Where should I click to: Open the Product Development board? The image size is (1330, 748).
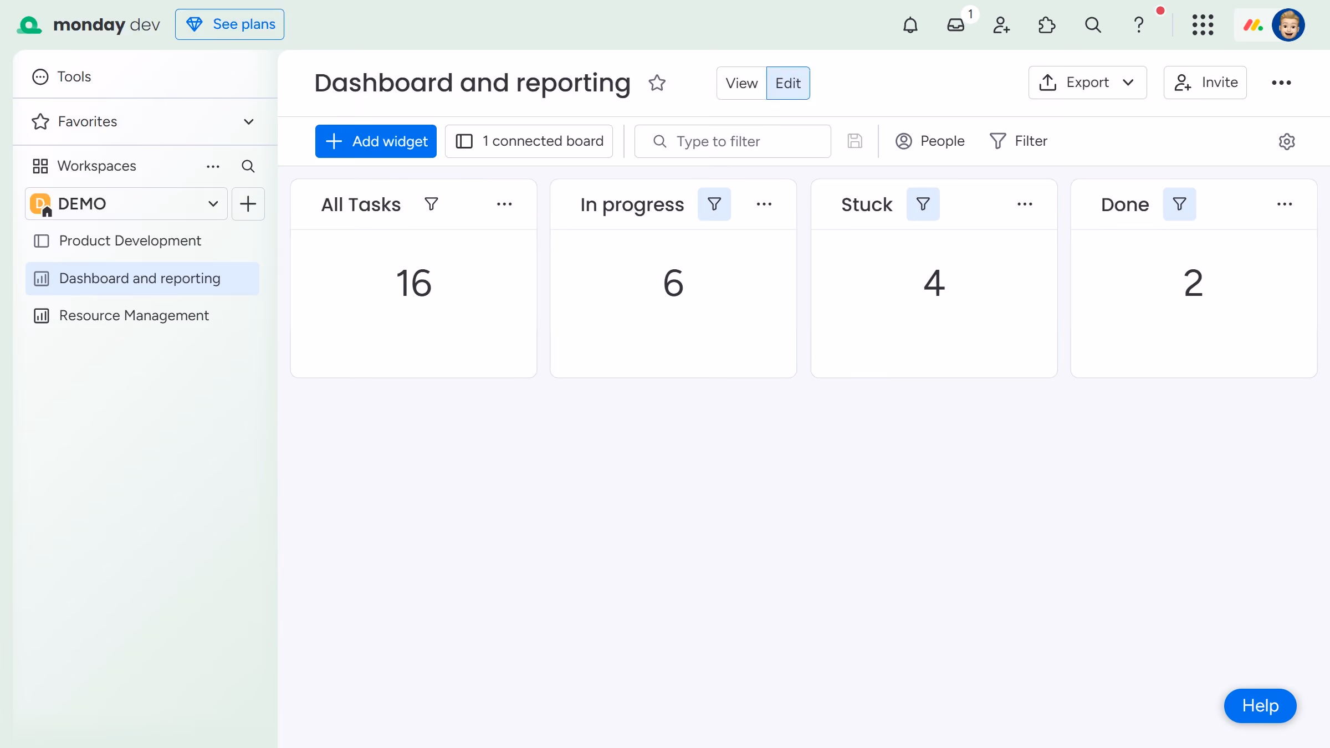[x=142, y=241]
